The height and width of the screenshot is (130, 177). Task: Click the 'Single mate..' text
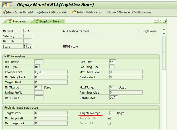point(150,31)
